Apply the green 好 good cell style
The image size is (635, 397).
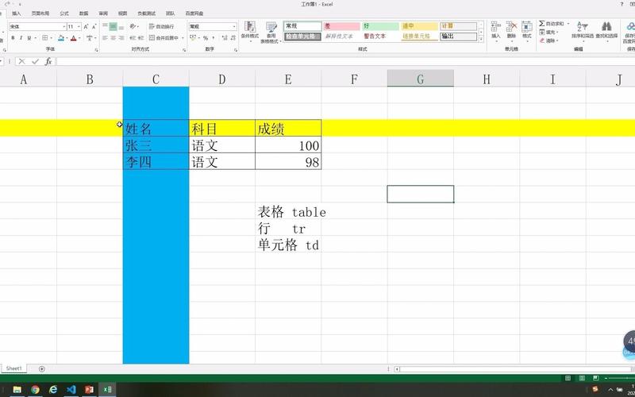tap(380, 26)
